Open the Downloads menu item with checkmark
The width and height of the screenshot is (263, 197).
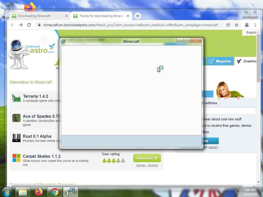[x=246, y=61]
